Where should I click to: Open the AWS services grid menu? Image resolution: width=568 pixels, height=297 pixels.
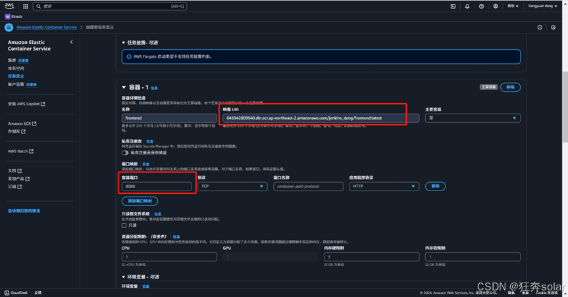[26, 6]
